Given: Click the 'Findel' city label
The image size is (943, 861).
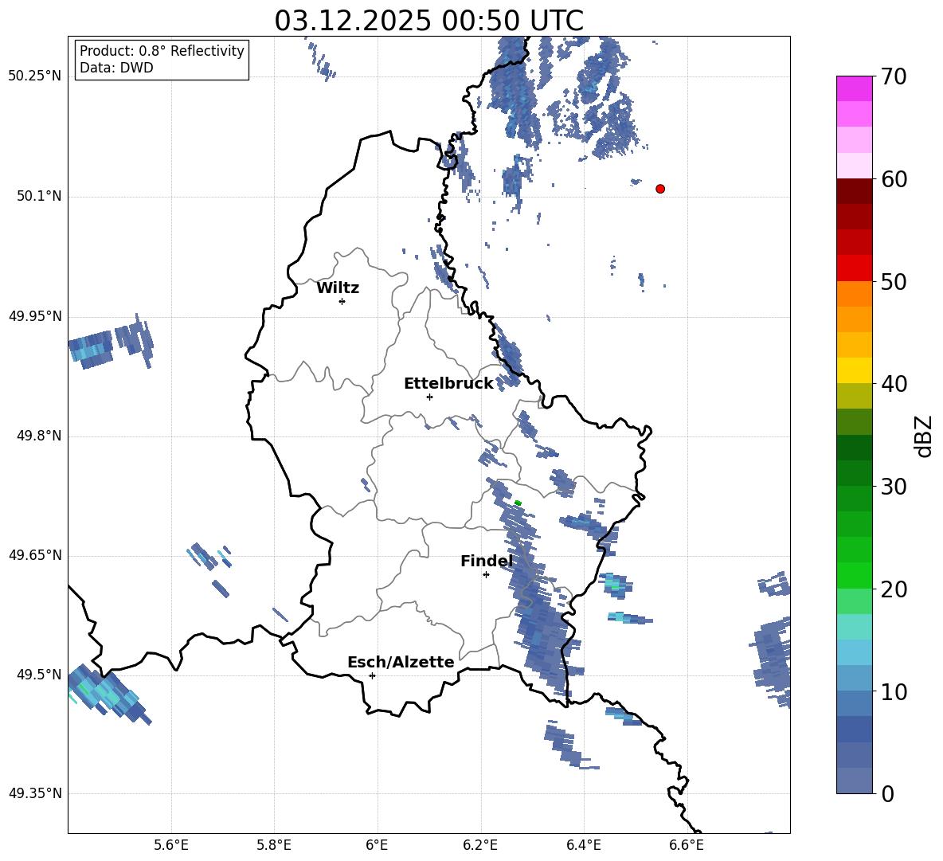Looking at the screenshot, I should [x=486, y=561].
